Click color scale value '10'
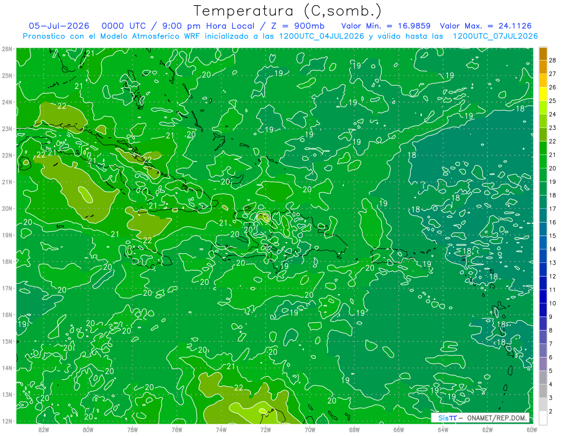 (x=552, y=303)
